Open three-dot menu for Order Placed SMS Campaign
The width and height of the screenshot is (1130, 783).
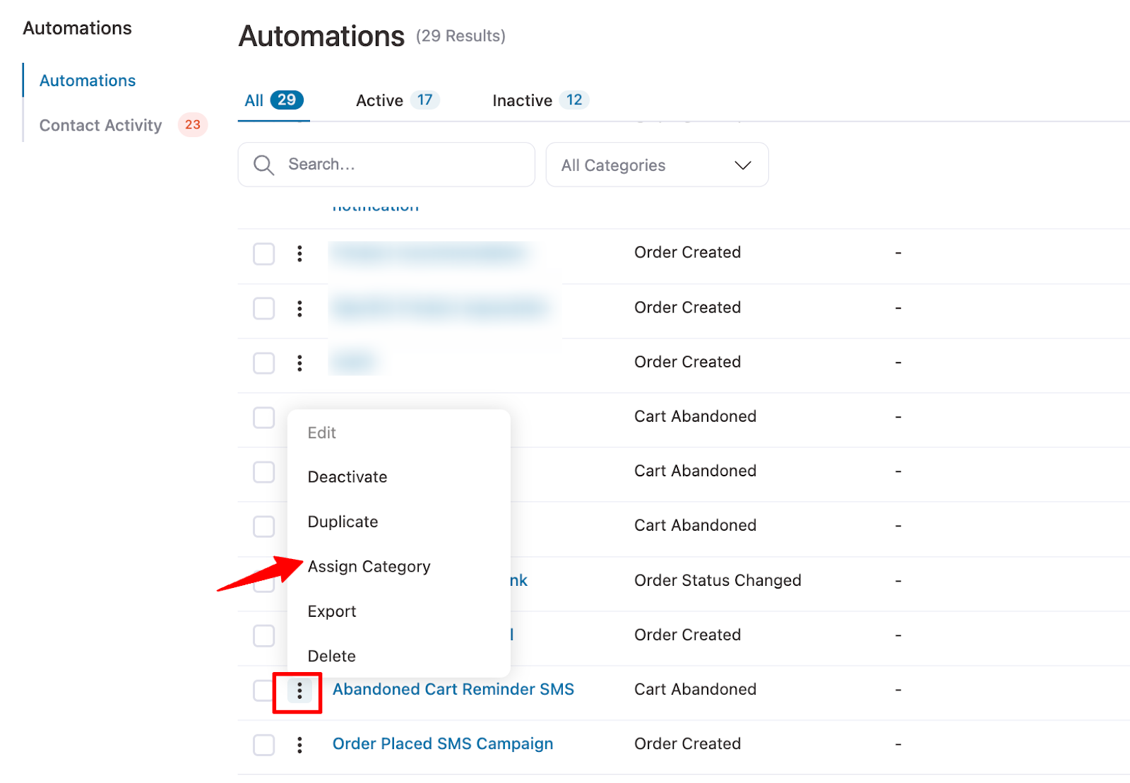pos(299,745)
